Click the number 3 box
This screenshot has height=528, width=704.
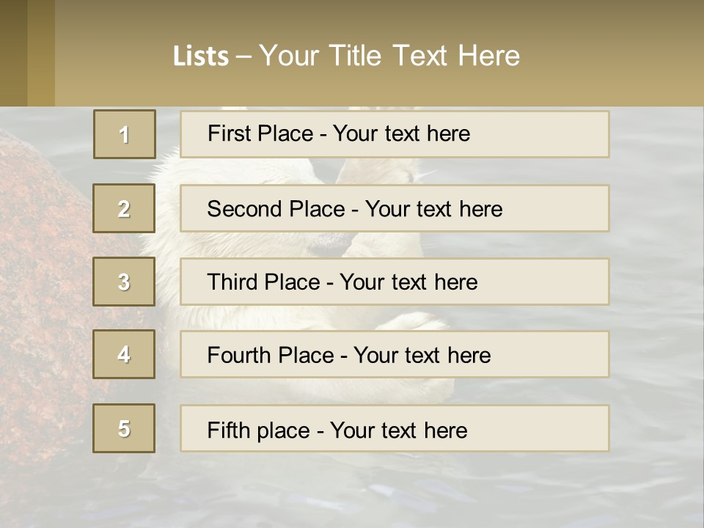click(x=124, y=282)
